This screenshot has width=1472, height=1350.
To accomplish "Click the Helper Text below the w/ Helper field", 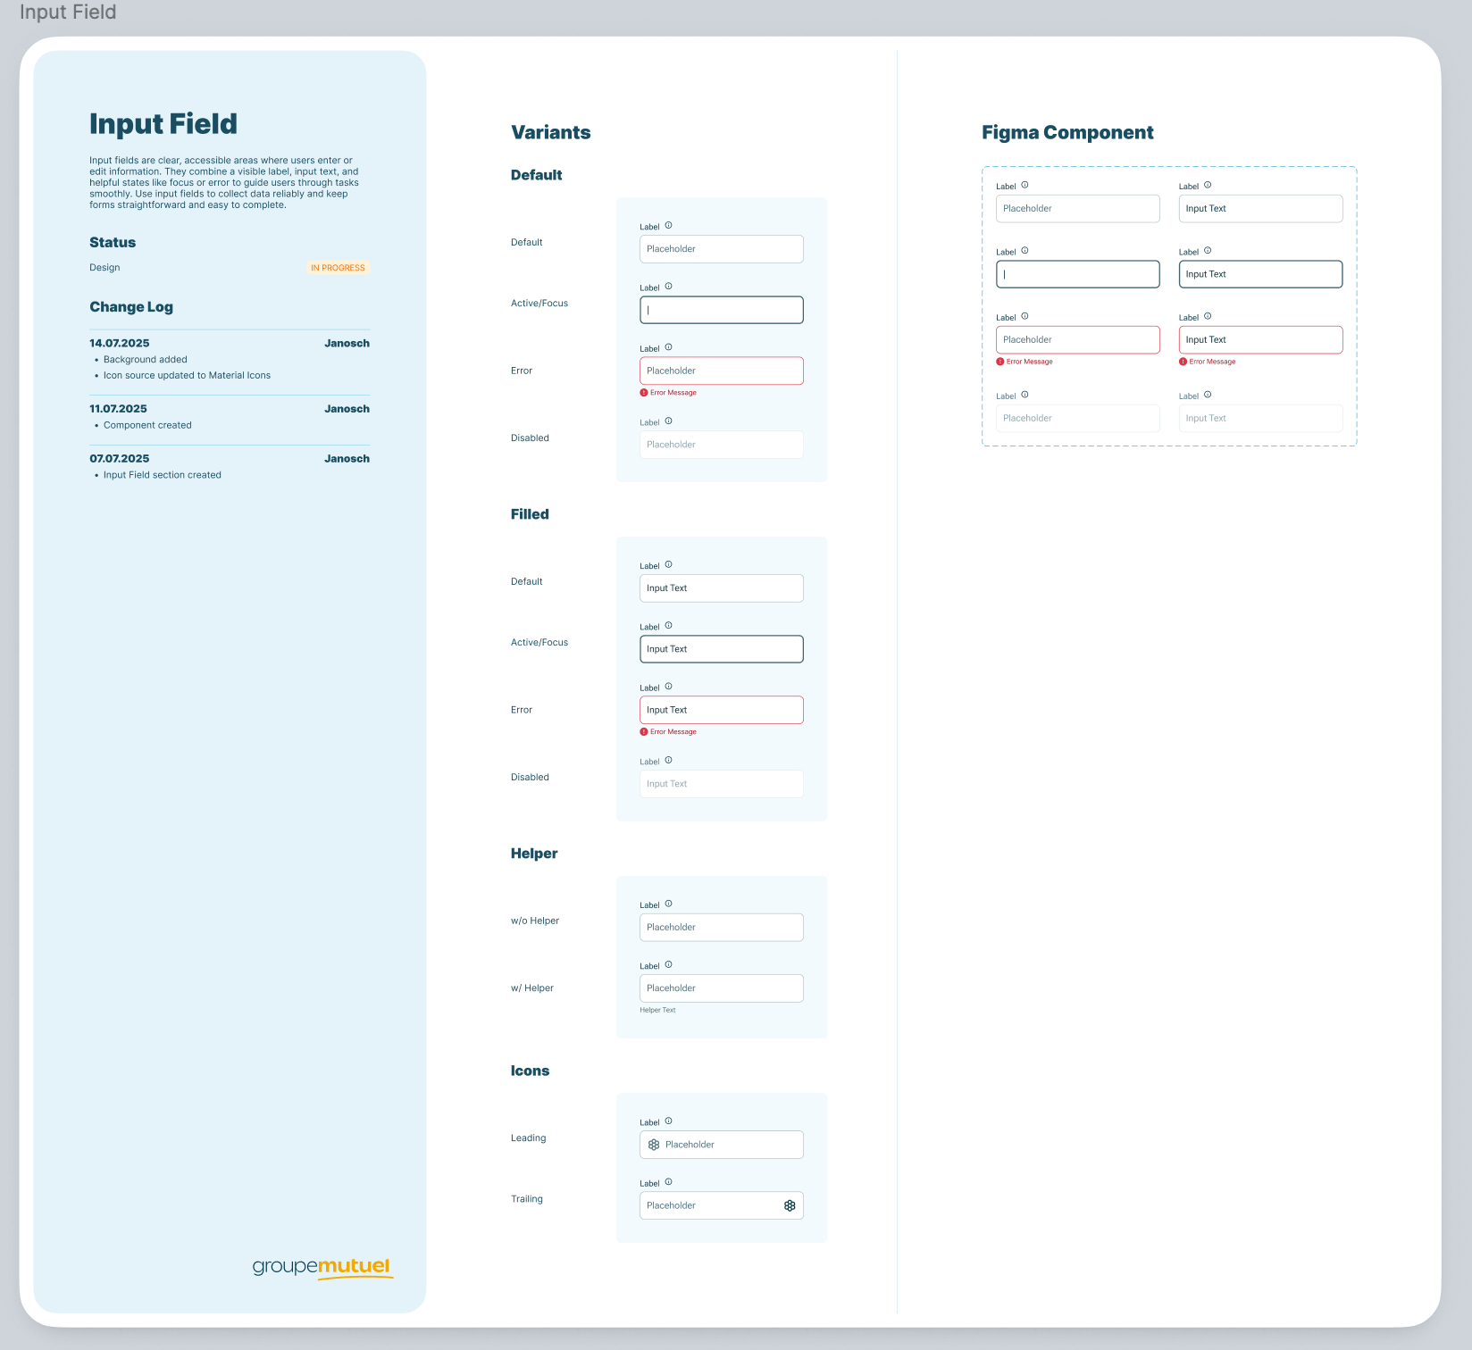I will (657, 1010).
